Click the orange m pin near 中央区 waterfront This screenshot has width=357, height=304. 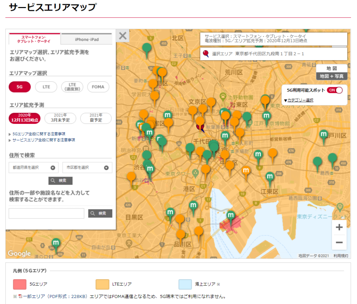246,171
